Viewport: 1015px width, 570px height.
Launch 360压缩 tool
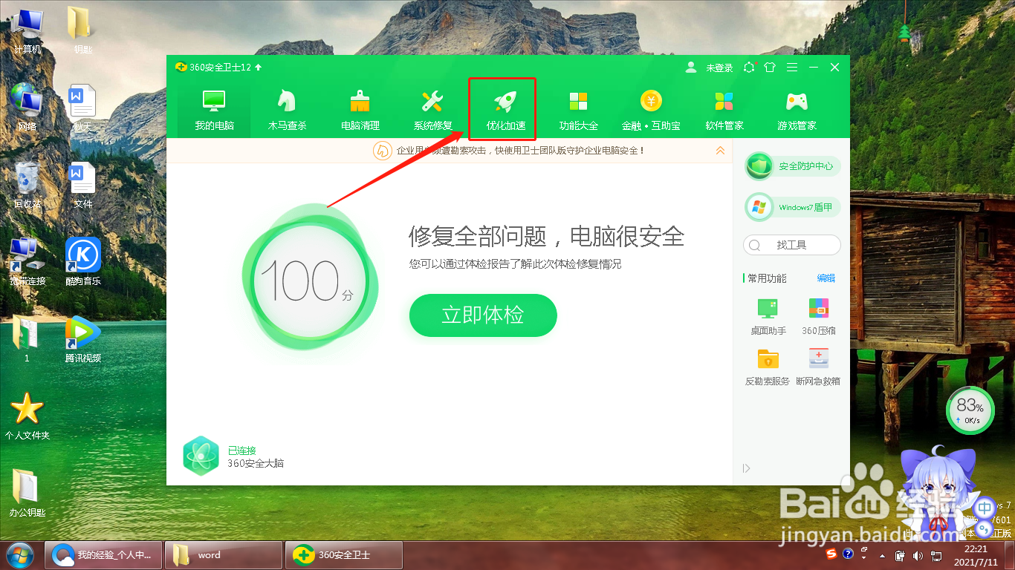pyautogui.click(x=819, y=317)
